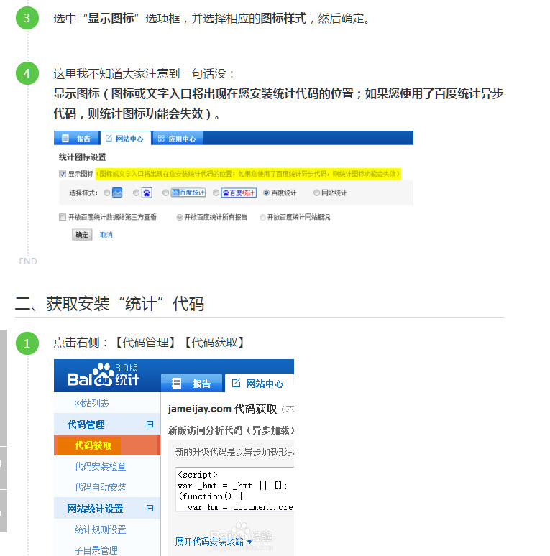The height and width of the screenshot is (556, 550).
Task: Select the '网站统计' text style radio button
Action: coord(316,193)
